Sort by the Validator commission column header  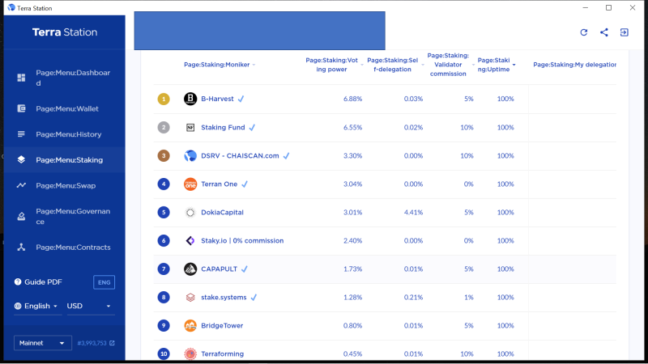(450, 65)
